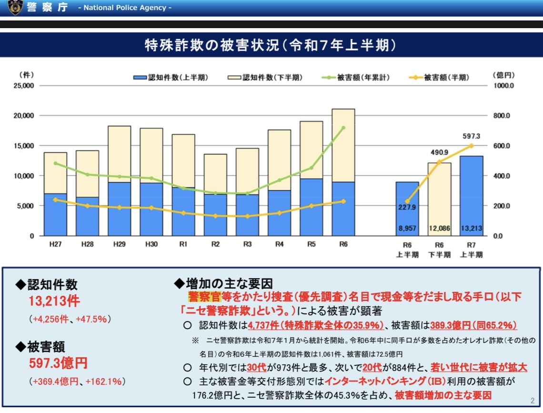The width and height of the screenshot is (543, 413).
Task: Click the National Police Agency emblem
Action: [x=15, y=8]
